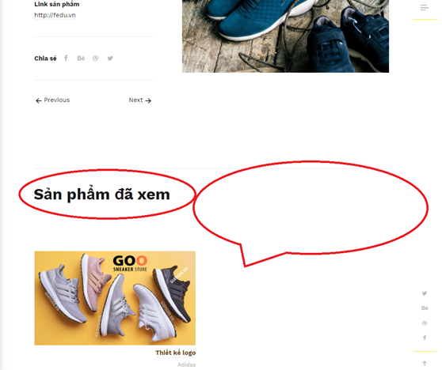Open the Thiết kế logo product title
Viewport: 442px width, 370px height.
(x=175, y=353)
